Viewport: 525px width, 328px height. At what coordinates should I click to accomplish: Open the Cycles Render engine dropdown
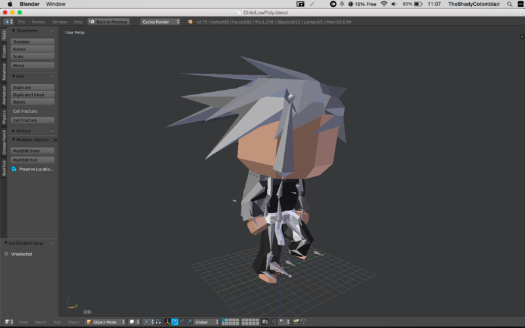(160, 22)
